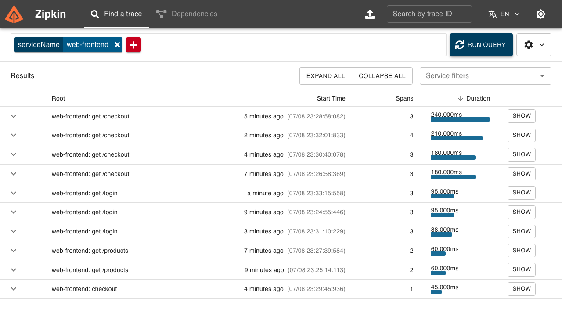Click the web-frontend criterion value
Image resolution: width=562 pixels, height=316 pixels.
(88, 45)
